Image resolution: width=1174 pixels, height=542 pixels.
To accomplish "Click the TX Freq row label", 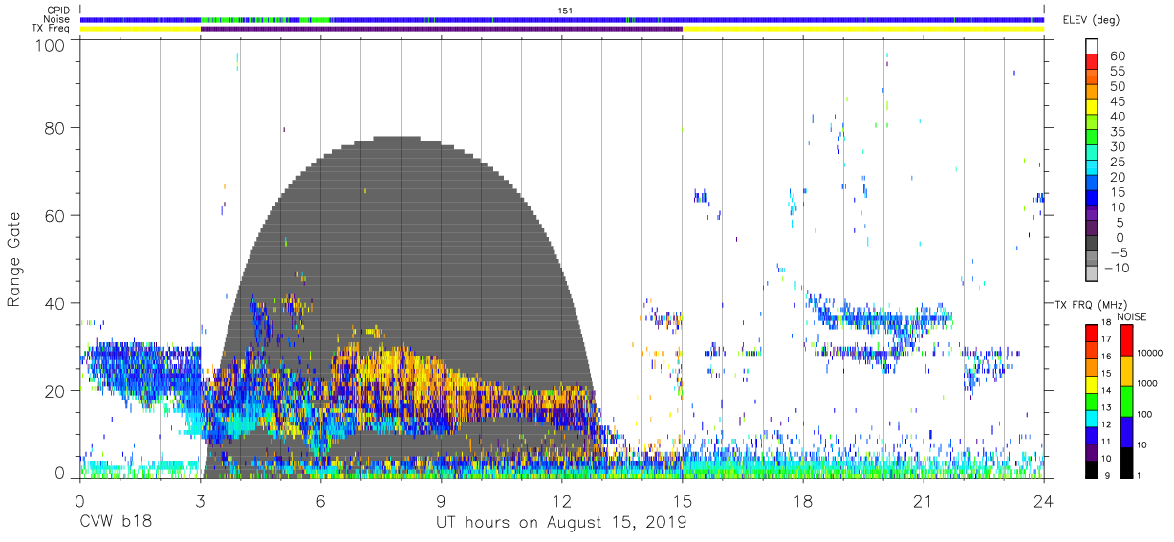I will 50,29.
